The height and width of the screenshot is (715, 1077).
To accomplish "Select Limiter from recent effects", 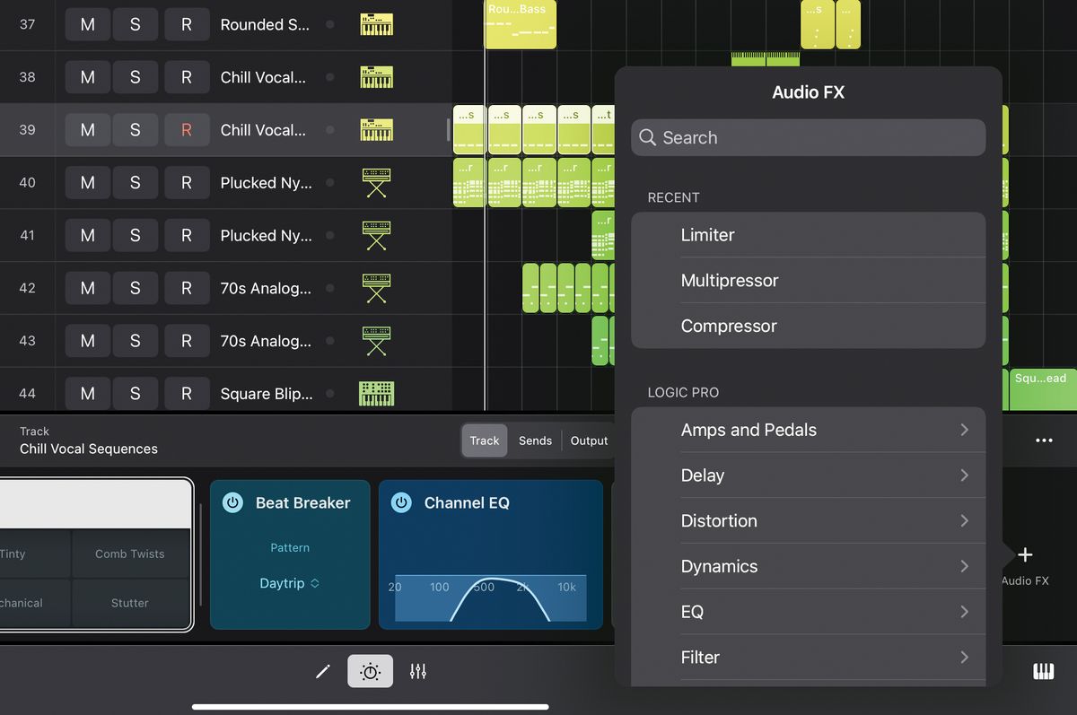I will coord(808,235).
